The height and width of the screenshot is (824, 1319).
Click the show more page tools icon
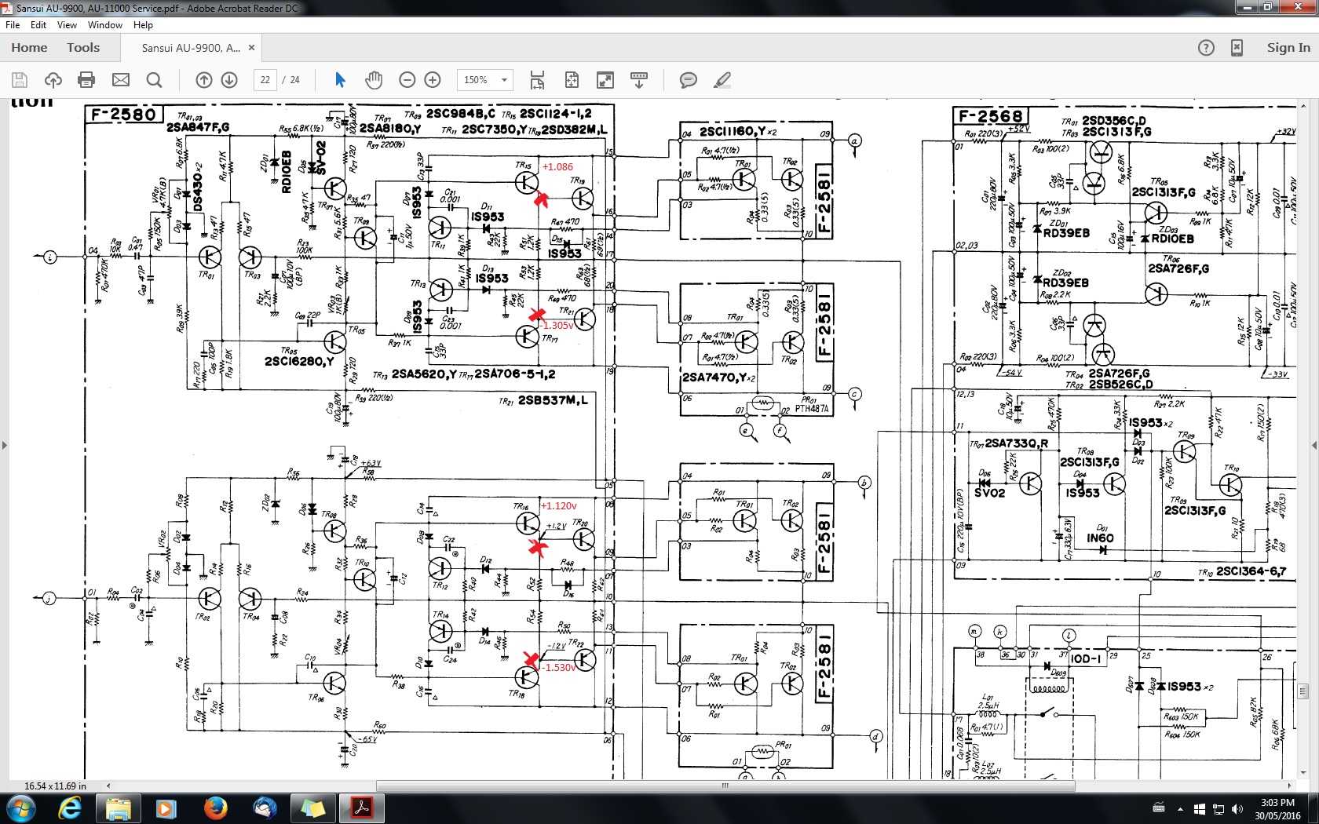[639, 80]
